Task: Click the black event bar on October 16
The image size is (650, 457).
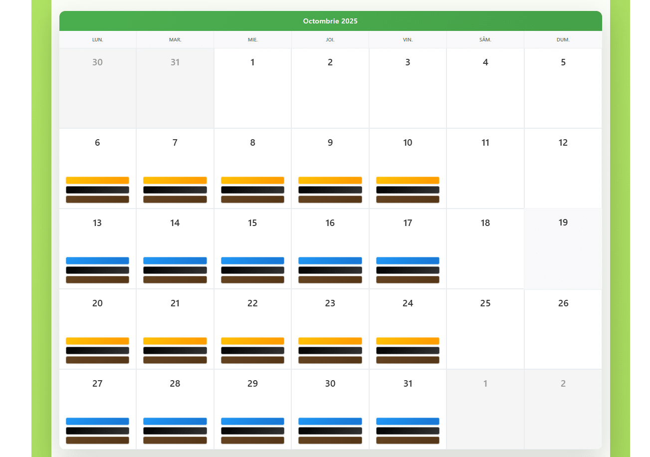Action: pyautogui.click(x=330, y=270)
